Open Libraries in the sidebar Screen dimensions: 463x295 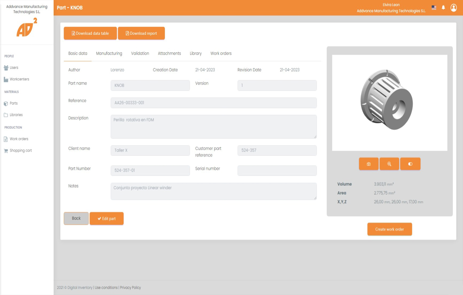tap(16, 115)
